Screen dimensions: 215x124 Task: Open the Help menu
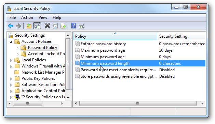tap(57, 17)
